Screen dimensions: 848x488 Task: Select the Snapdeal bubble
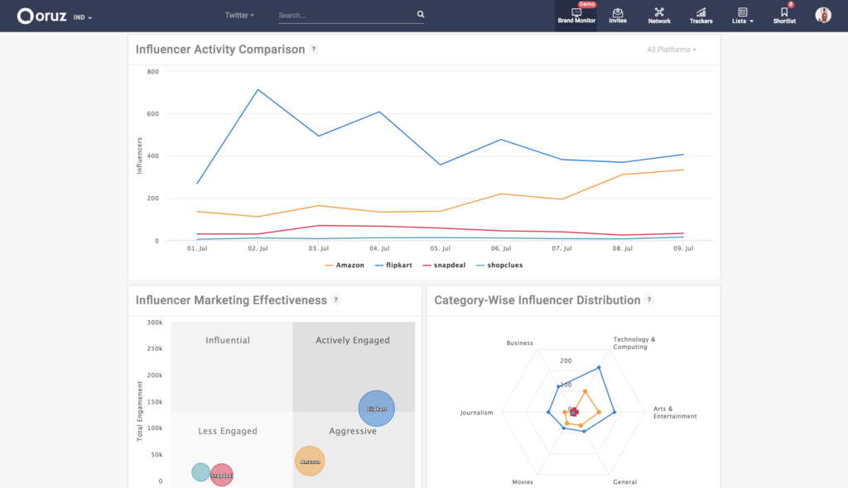point(222,475)
